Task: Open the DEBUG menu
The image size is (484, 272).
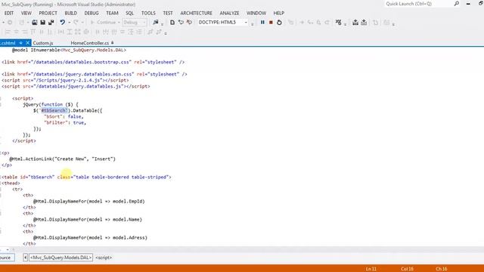Action: coord(92,13)
